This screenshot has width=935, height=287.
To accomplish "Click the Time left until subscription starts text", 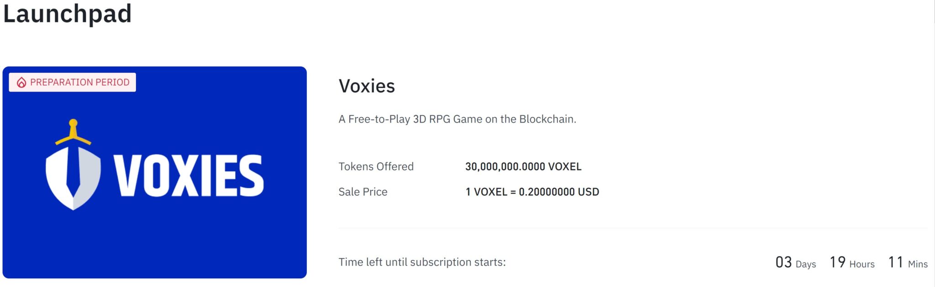I will (x=422, y=262).
